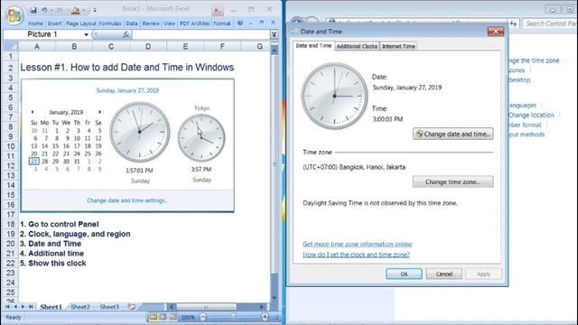This screenshot has width=578, height=325.
Task: Jump to last sheet navigation arrow
Action: click(31, 307)
